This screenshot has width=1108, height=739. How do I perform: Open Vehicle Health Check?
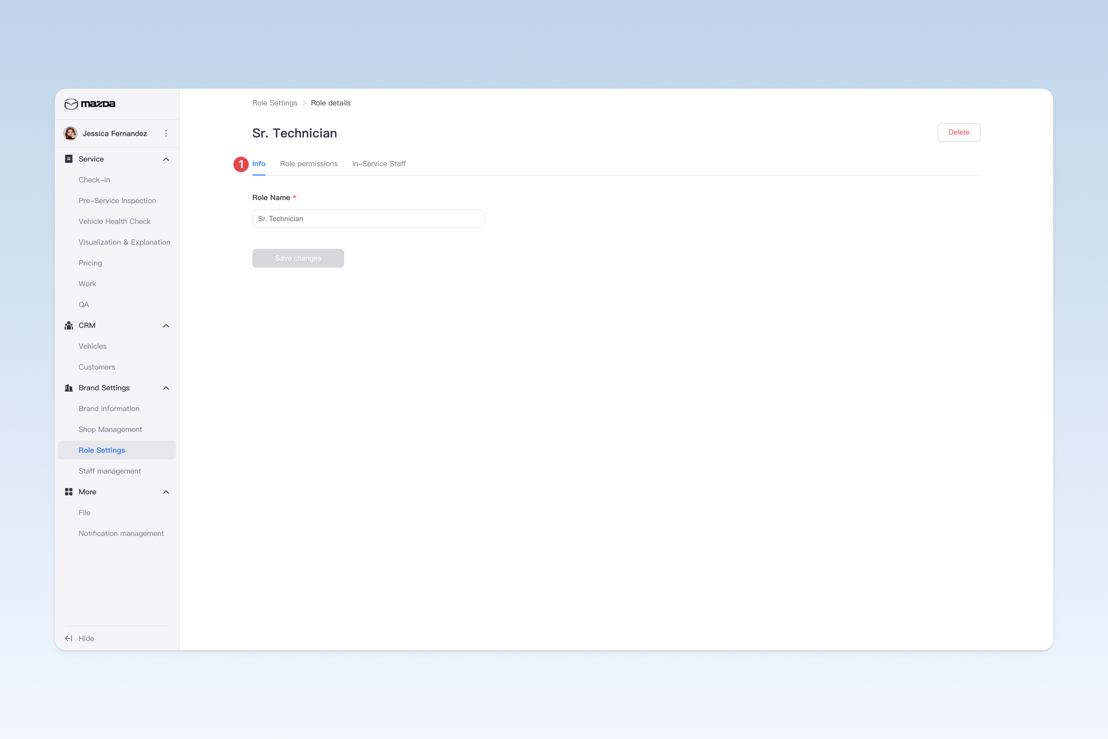click(114, 221)
